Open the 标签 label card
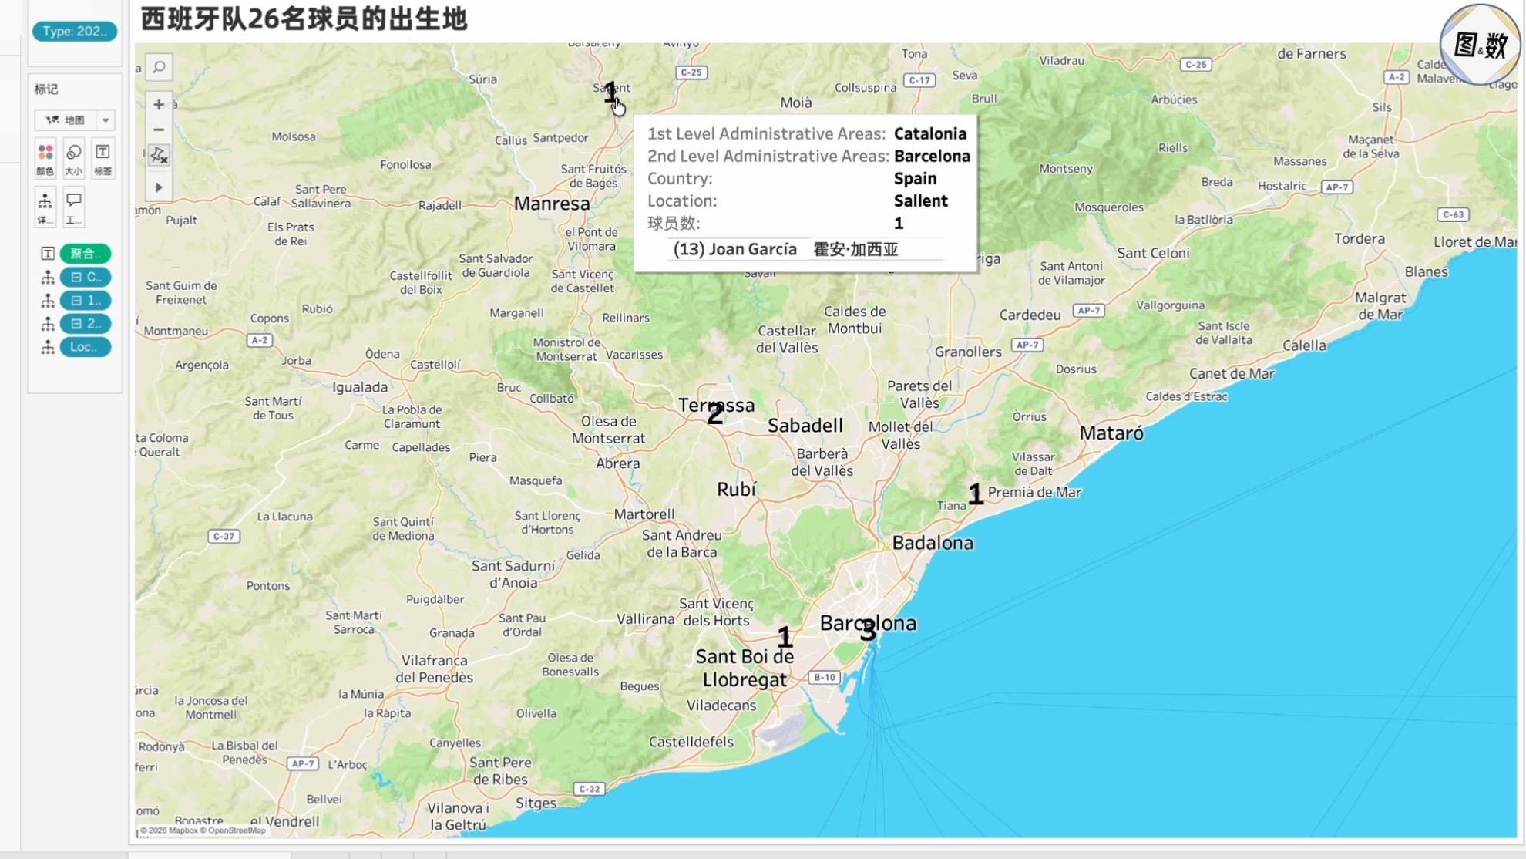 [x=103, y=159]
